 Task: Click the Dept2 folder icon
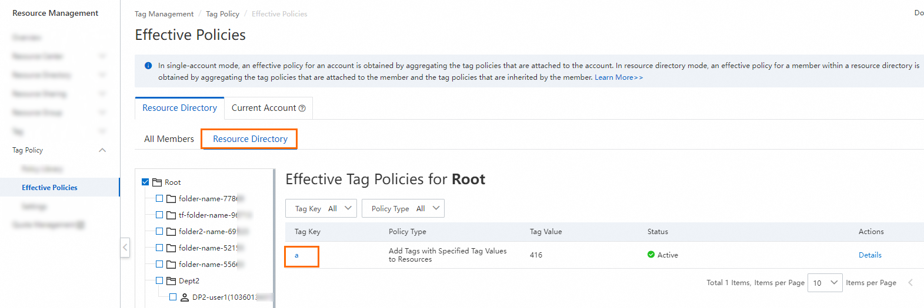[171, 281]
